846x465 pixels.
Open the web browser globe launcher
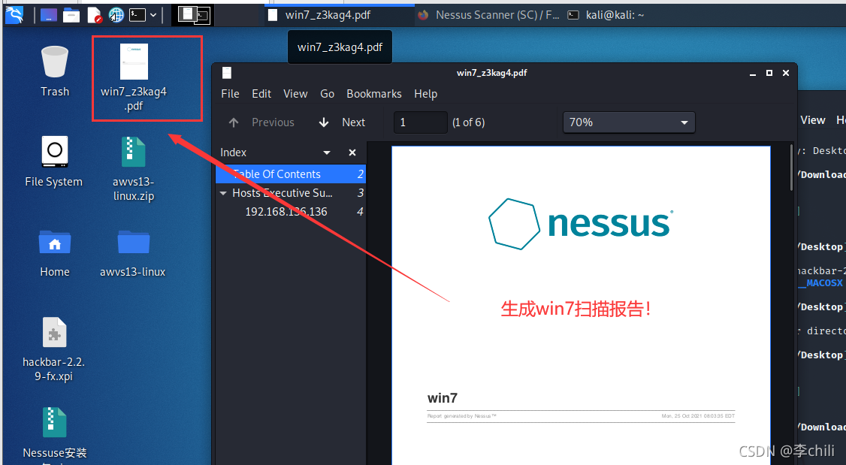click(116, 15)
